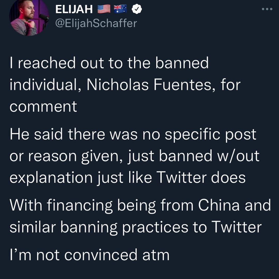This screenshot has height=279, width=279.
Task: Click the American flag emoji
Action: pos(104,9)
